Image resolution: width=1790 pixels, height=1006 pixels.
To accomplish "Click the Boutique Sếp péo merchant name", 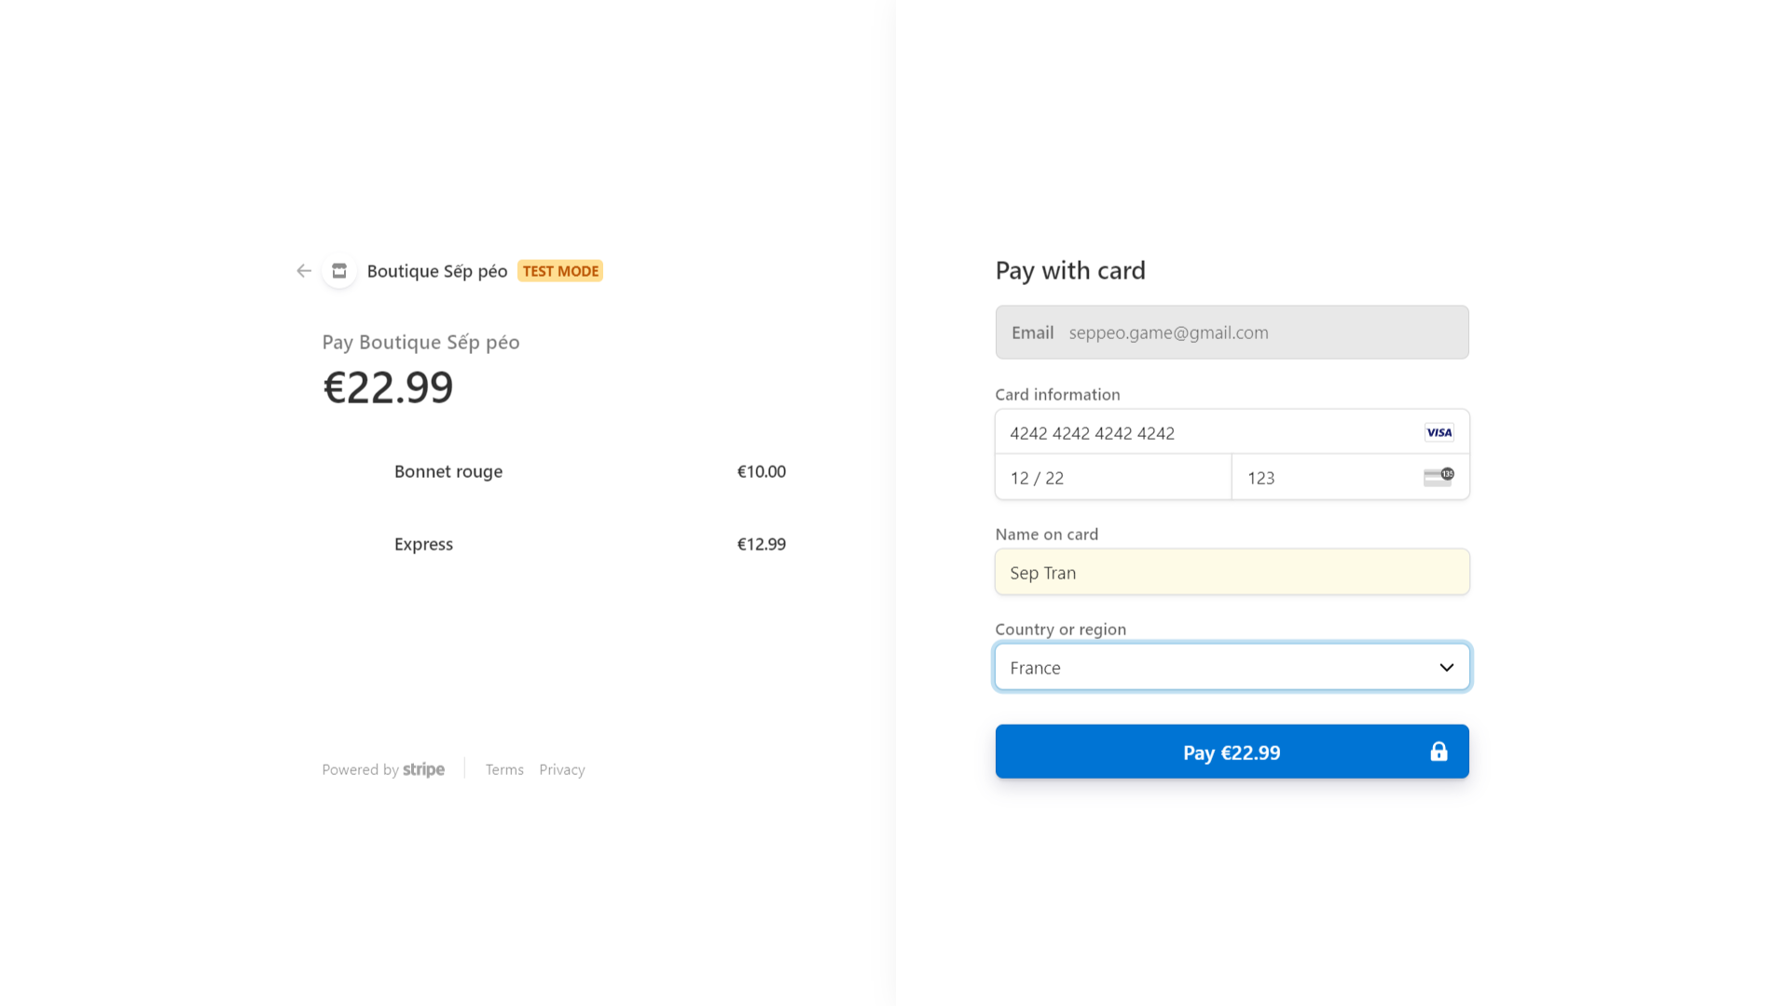I will (436, 271).
